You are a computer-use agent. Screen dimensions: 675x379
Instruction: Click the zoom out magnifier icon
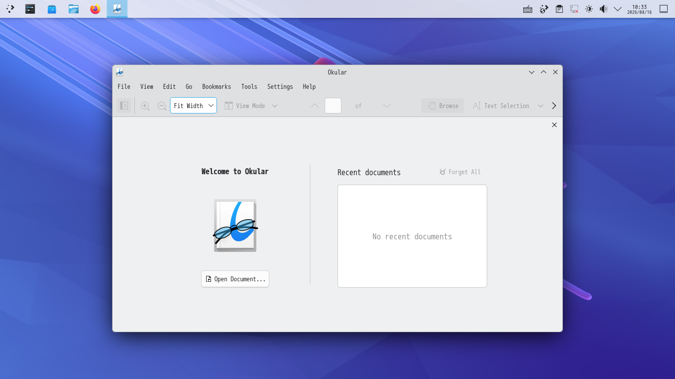pyautogui.click(x=162, y=106)
